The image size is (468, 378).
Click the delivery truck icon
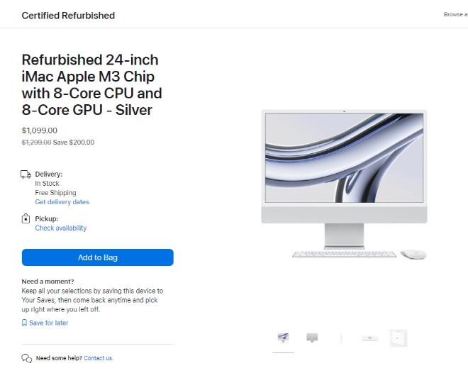26,174
